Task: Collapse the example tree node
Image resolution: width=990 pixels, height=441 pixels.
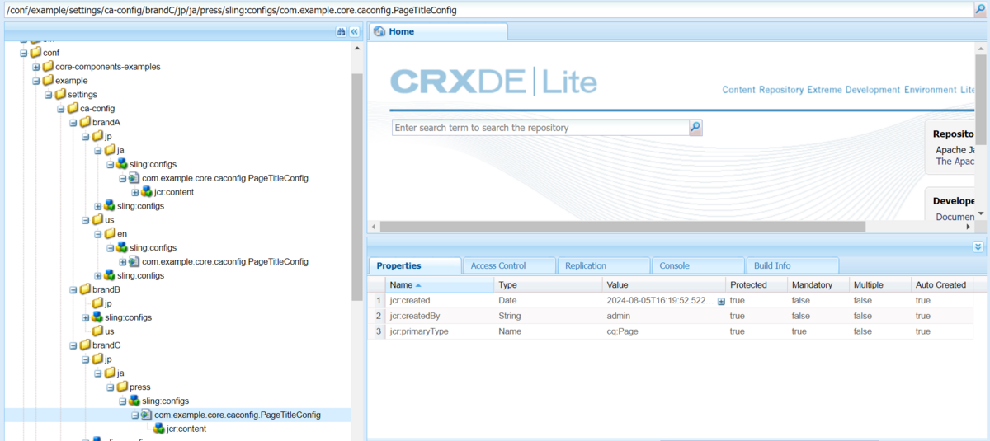Action: point(36,81)
